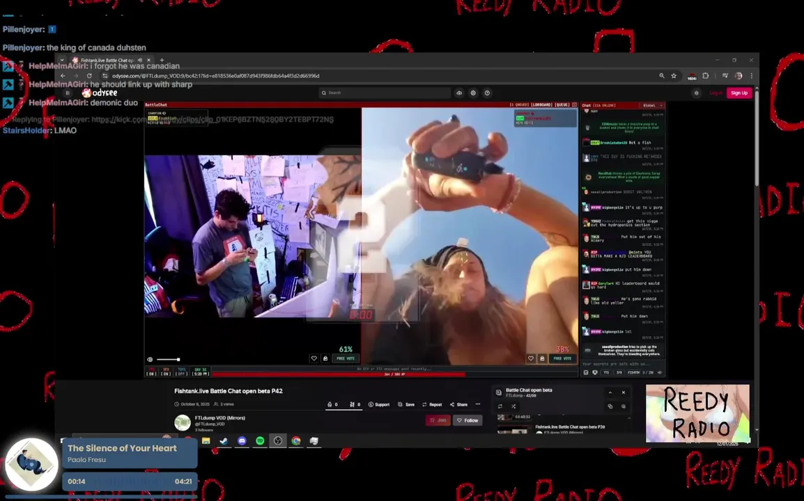Image resolution: width=804 pixels, height=501 pixels.
Task: Toggle the eye icon beside the volume slider
Action: [x=150, y=360]
